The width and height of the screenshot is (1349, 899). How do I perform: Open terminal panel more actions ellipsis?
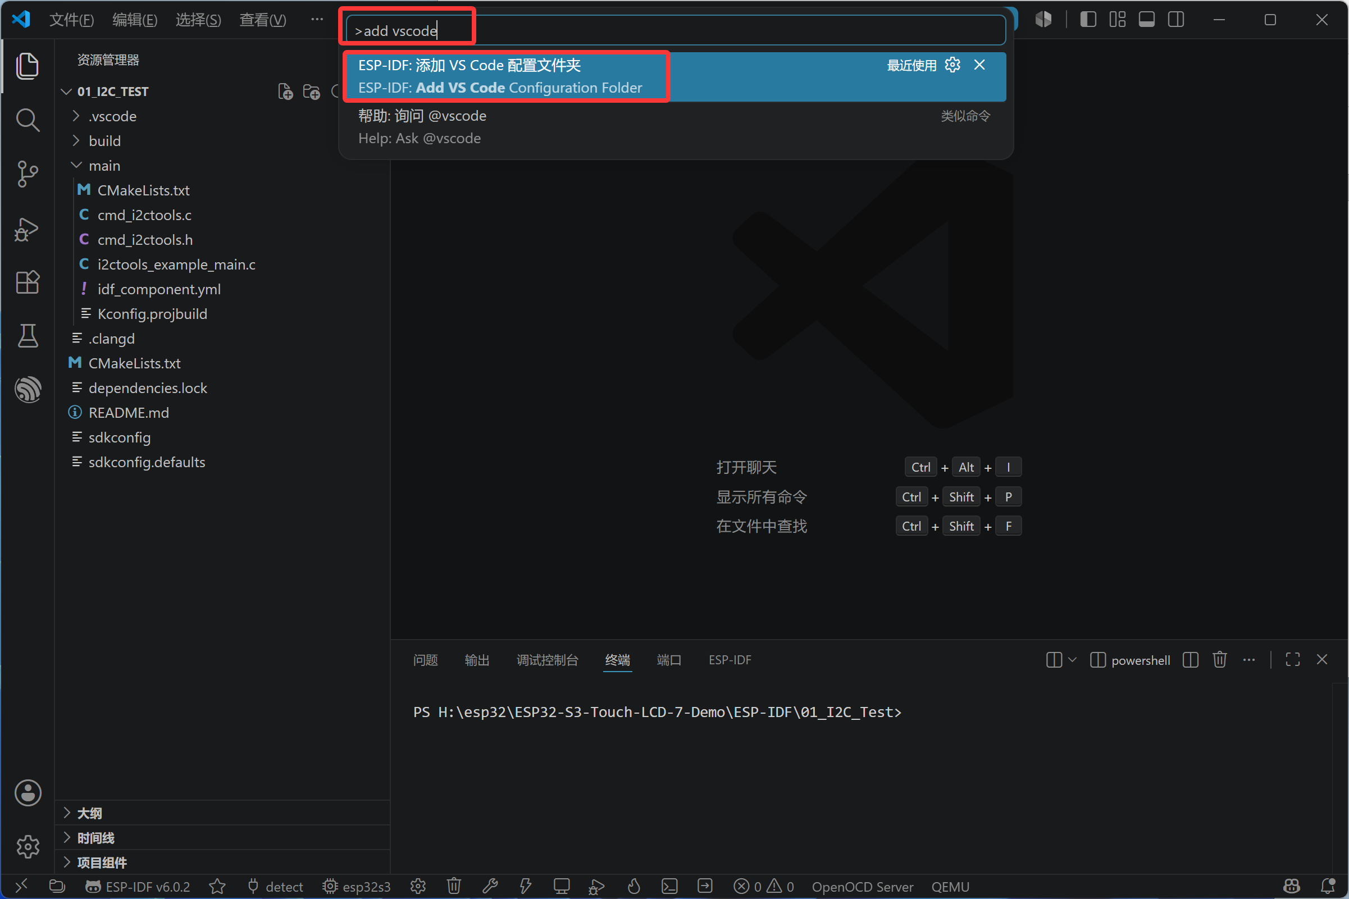pos(1249,659)
